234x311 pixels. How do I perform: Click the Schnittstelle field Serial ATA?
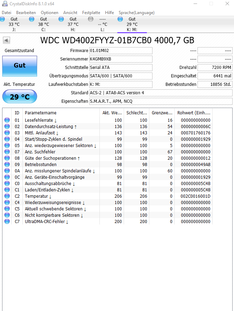click(x=121, y=68)
